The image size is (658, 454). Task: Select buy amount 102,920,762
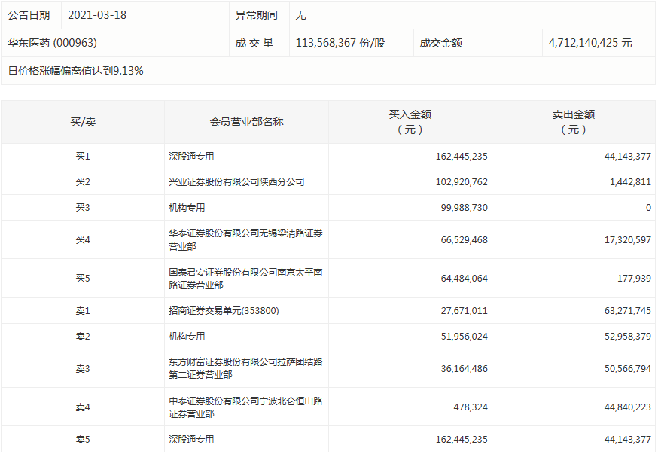462,182
